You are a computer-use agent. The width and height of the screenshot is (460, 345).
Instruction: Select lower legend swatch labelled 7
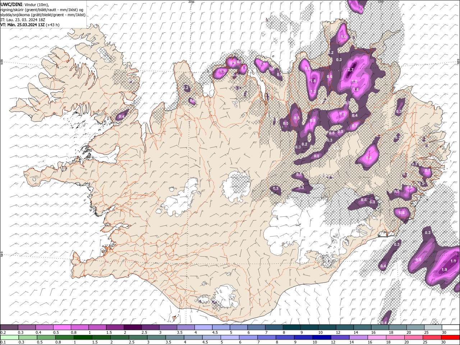click(x=267, y=337)
